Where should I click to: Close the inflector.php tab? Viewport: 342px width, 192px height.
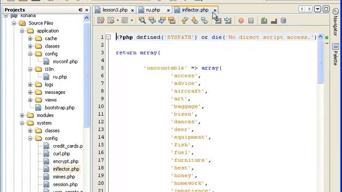pyautogui.click(x=215, y=10)
